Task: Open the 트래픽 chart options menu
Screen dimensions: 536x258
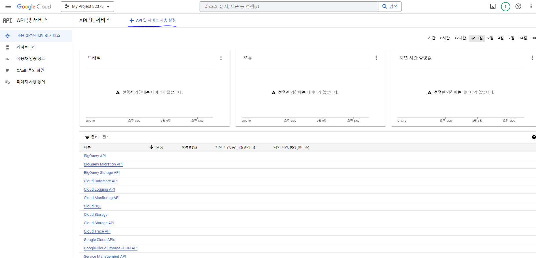Action: [221, 58]
